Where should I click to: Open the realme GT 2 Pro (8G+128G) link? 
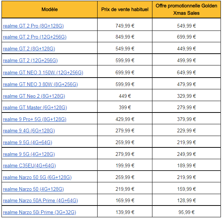(x=33, y=26)
